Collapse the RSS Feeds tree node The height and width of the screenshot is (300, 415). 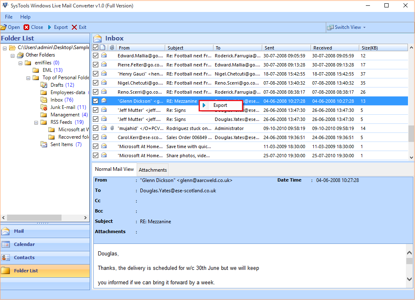tap(36, 123)
